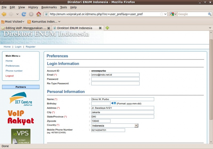213x149 pixels.
Task: Click the Home toolbar icon
Action: [x=39, y=14]
